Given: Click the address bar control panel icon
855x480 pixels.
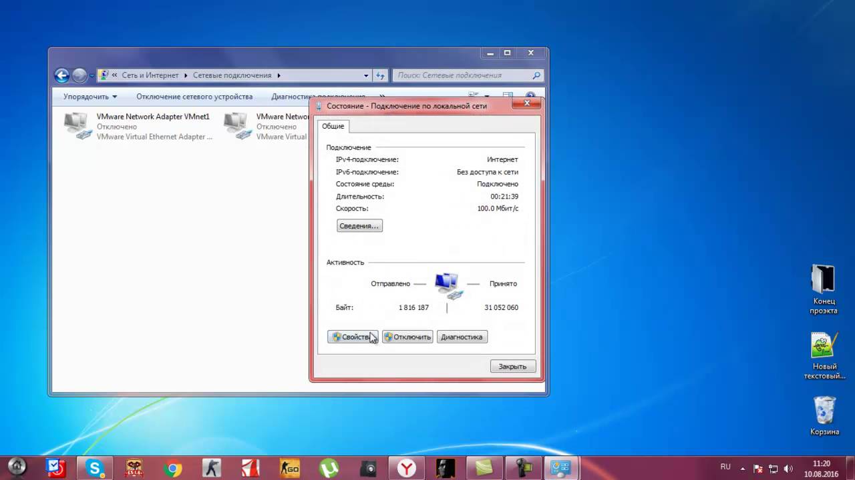Looking at the screenshot, I should 104,75.
